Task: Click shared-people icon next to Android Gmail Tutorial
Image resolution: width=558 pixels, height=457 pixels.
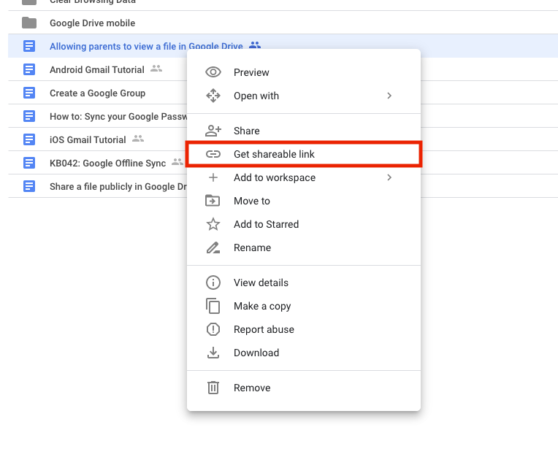Action: [x=156, y=69]
